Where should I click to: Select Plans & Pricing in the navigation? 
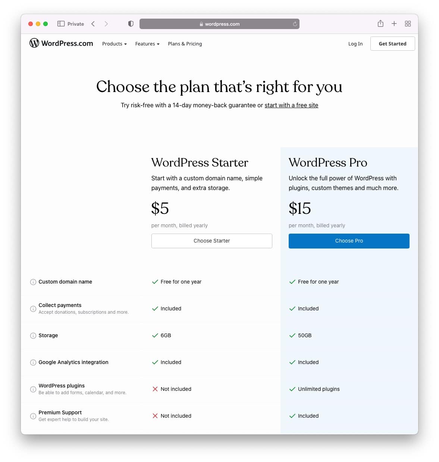pyautogui.click(x=185, y=44)
